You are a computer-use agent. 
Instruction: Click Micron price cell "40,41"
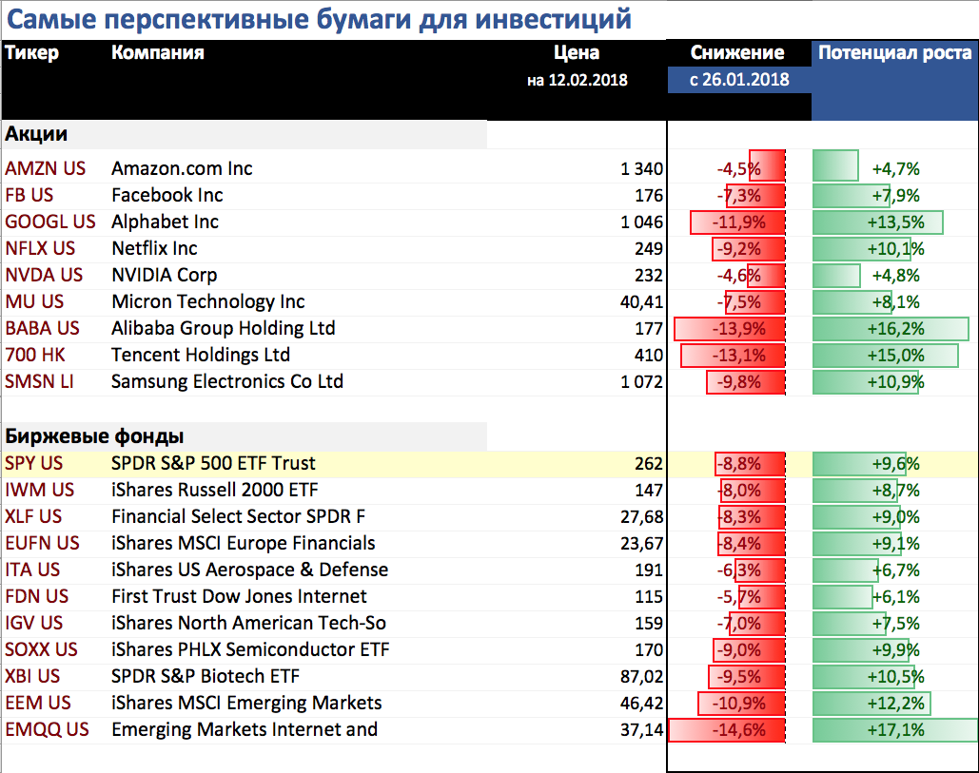[642, 302]
